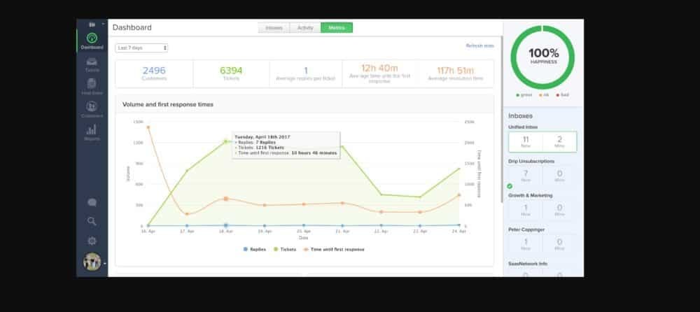Click the chat bubble icon in sidebar
This screenshot has height=312, width=700.
[92, 202]
